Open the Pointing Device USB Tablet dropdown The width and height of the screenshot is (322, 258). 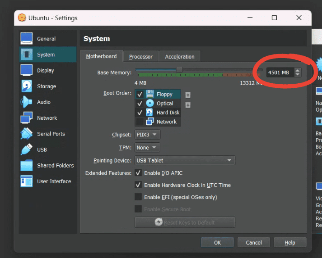click(x=185, y=160)
